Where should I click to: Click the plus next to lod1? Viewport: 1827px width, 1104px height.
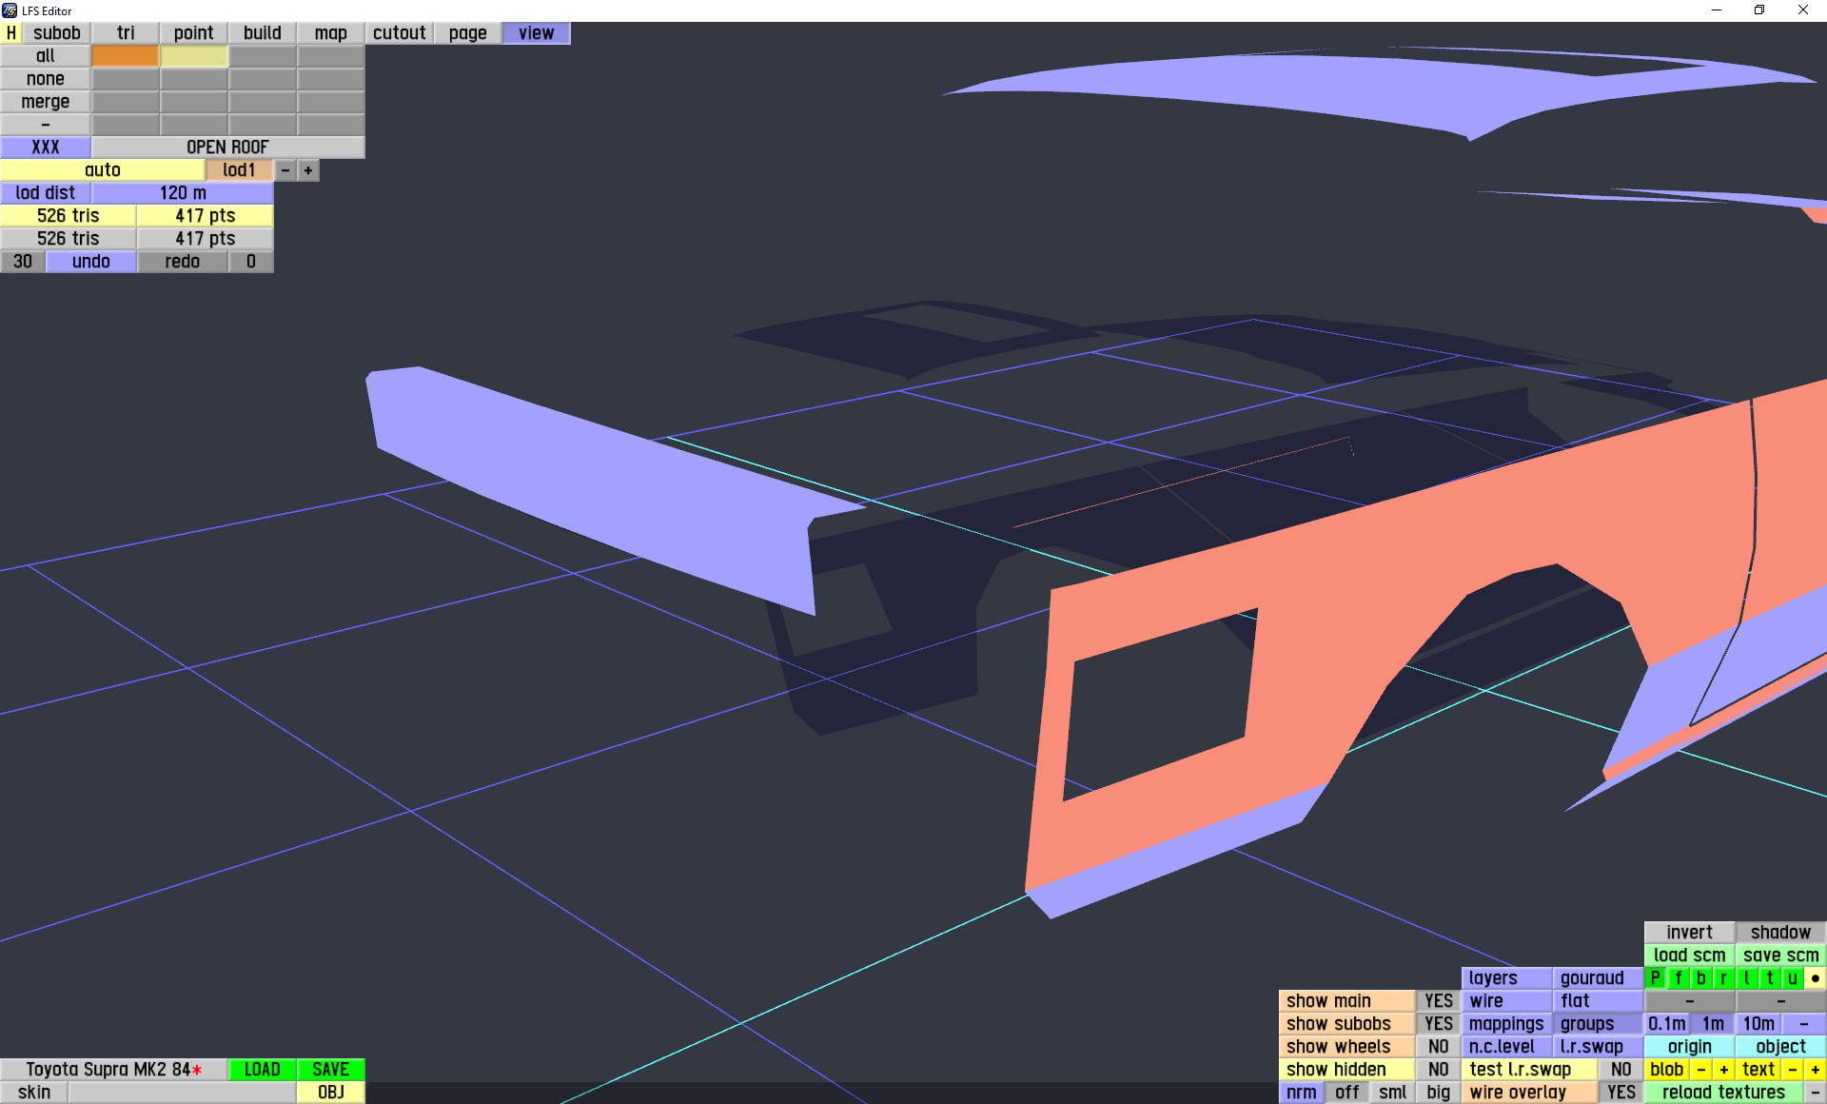coord(308,170)
